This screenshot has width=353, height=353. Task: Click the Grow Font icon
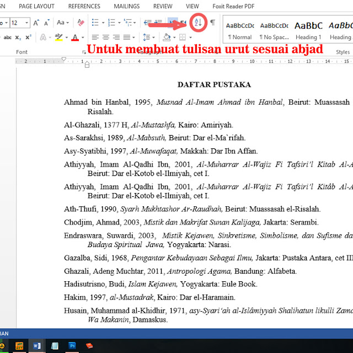pos(36,23)
